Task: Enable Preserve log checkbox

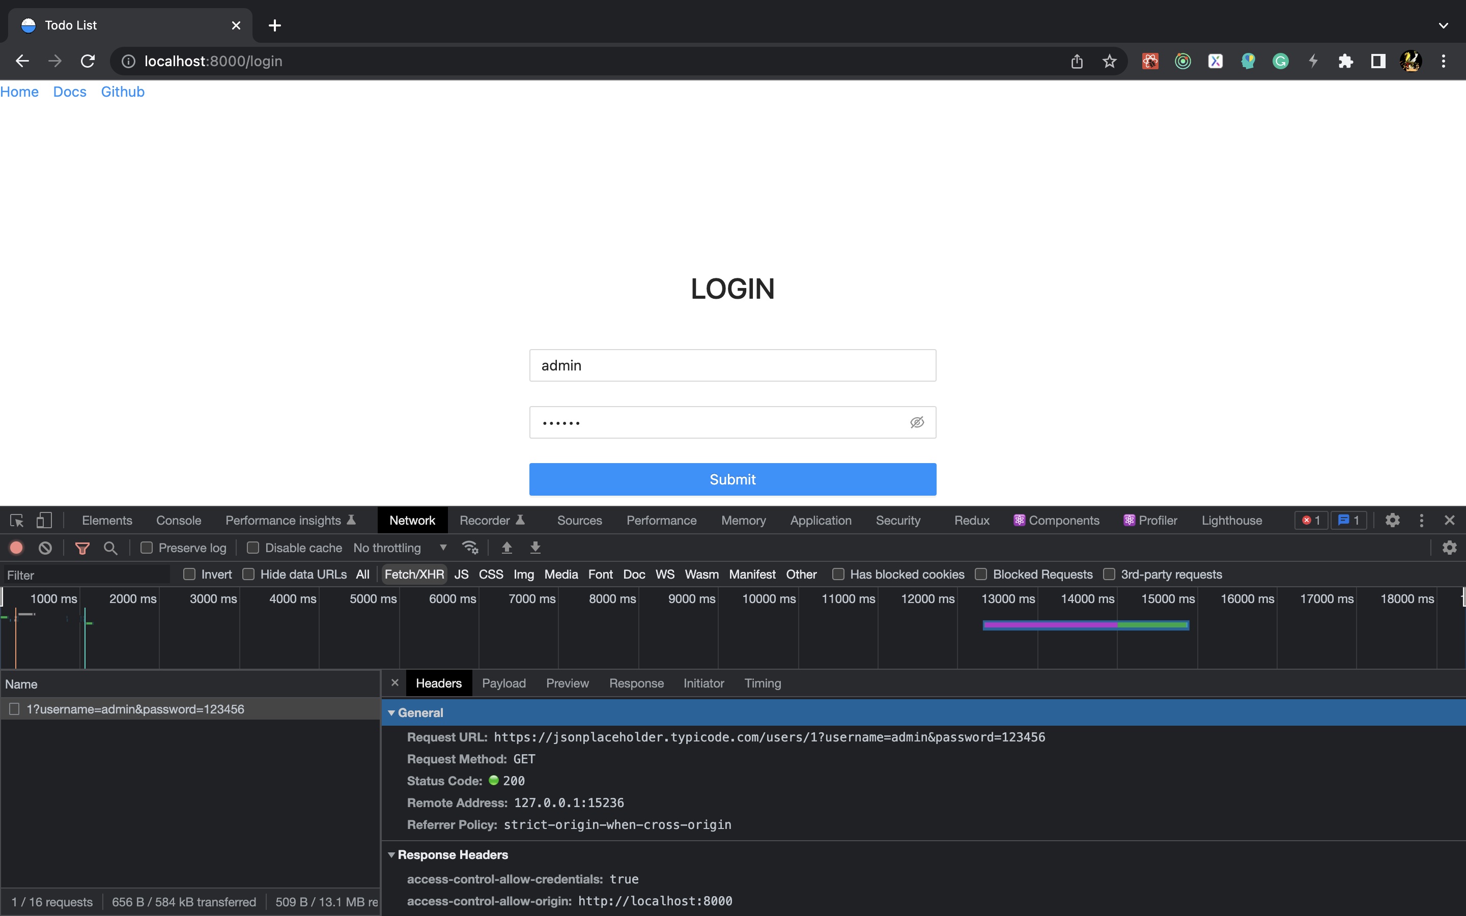Action: [147, 548]
